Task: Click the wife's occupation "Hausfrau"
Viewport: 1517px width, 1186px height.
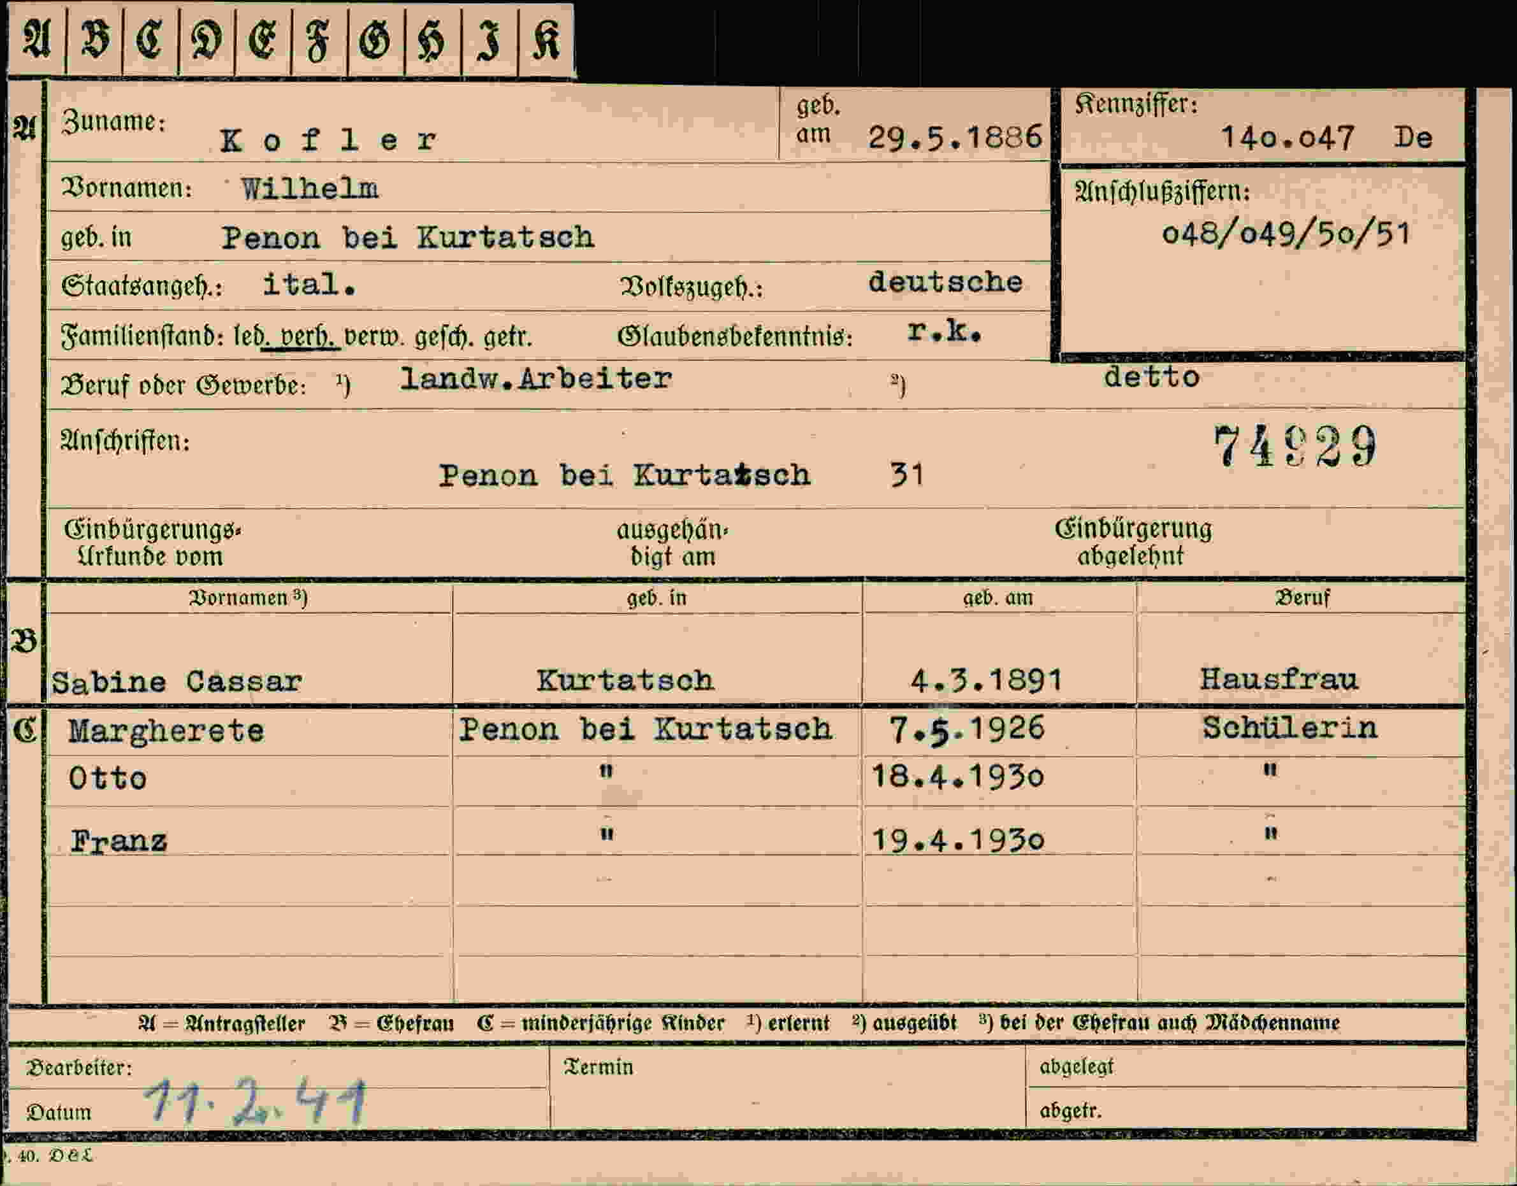Action: [x=1279, y=679]
